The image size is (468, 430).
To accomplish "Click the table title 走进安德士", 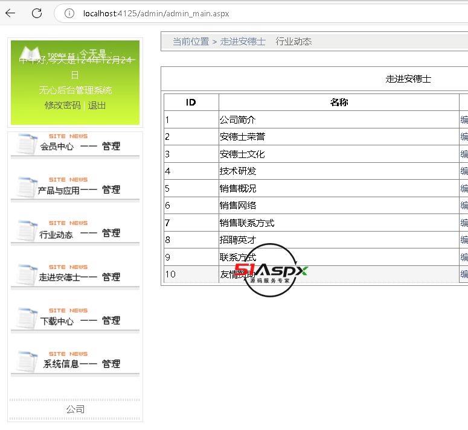I will click(x=408, y=79).
